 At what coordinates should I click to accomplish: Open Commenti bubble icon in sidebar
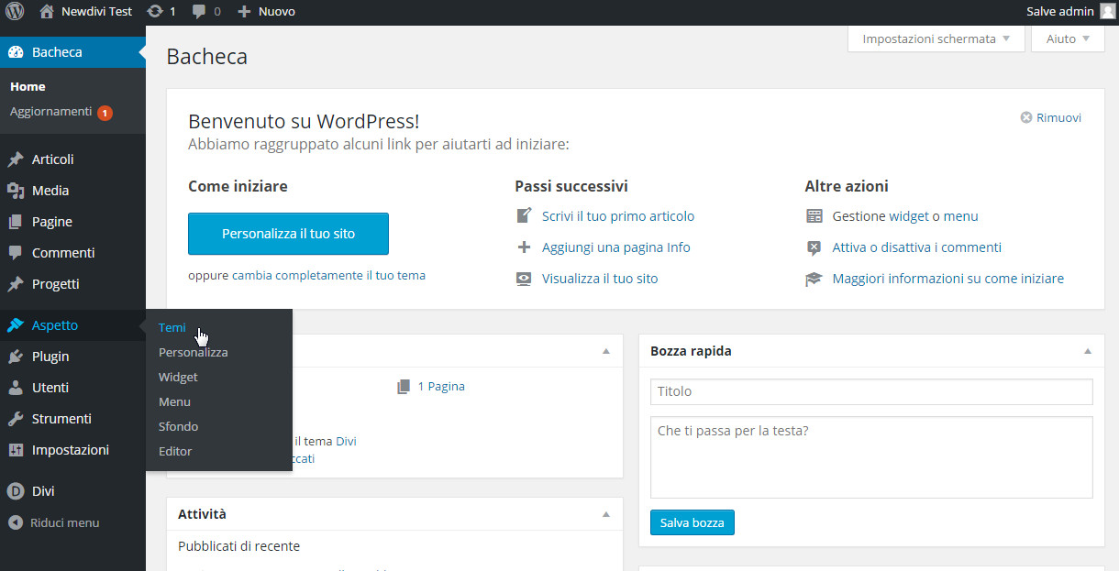pyautogui.click(x=16, y=253)
